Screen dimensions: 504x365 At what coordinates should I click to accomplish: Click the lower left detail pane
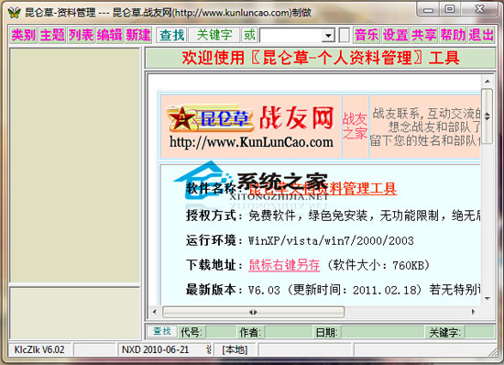click(75, 314)
